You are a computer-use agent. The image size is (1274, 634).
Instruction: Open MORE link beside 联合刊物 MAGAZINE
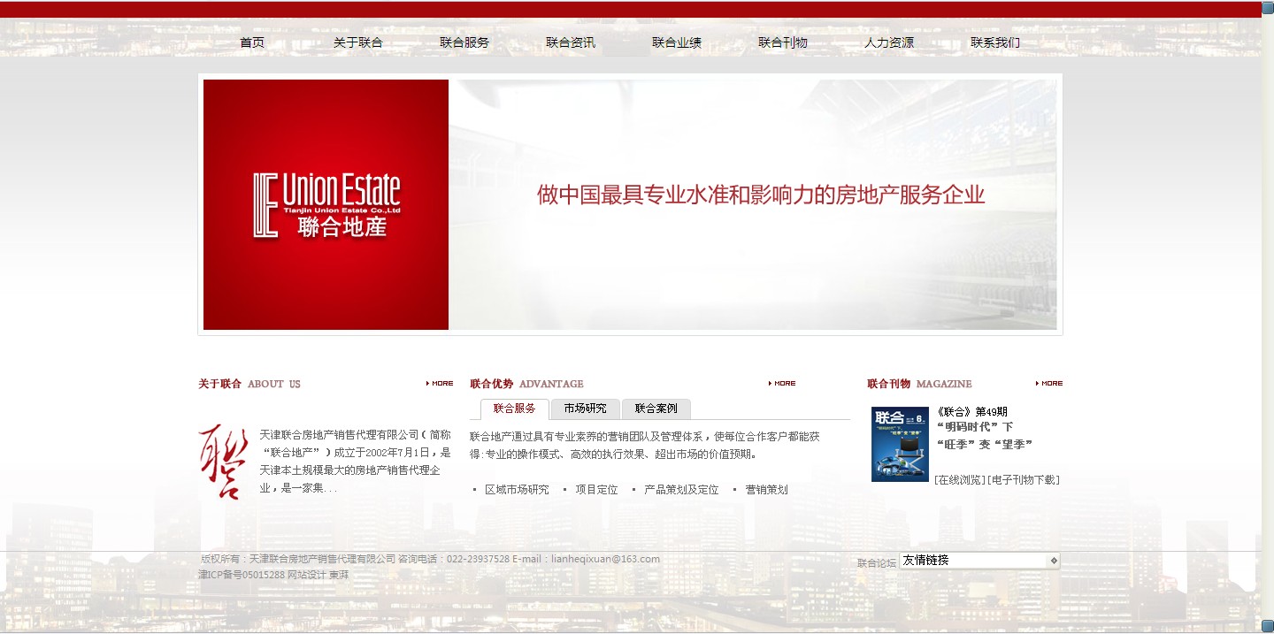pos(1049,384)
